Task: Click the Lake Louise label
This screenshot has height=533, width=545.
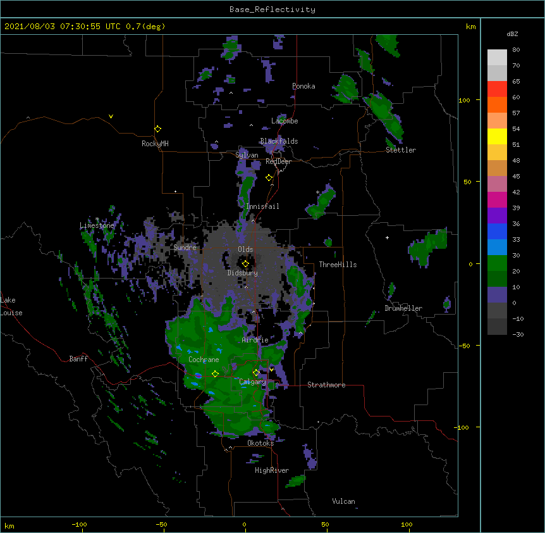Action: point(11,306)
